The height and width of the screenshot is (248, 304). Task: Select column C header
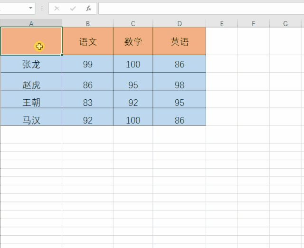click(x=133, y=23)
